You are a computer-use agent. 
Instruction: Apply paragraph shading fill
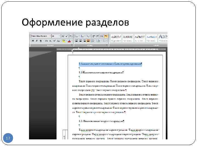coord(99,41)
